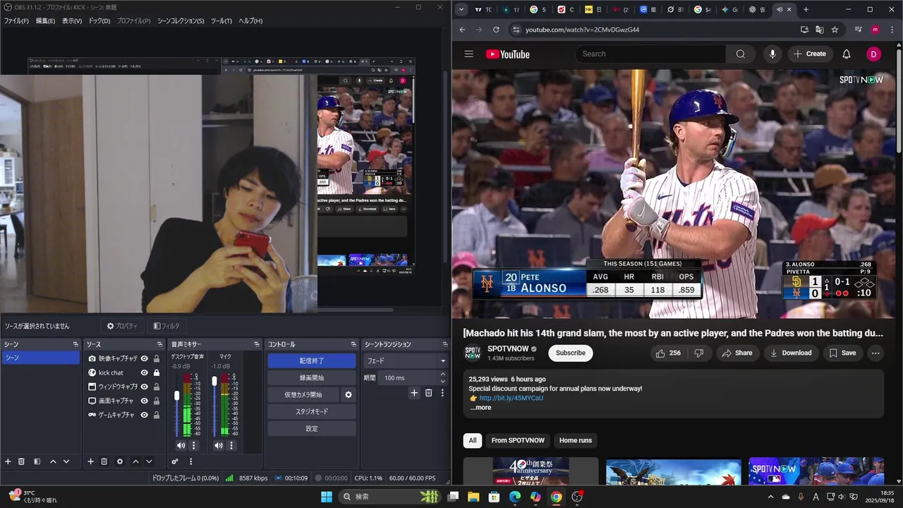903x508 pixels.
Task: Toggle lock on 映像キャプチャデバイス source
Action: pyautogui.click(x=157, y=358)
